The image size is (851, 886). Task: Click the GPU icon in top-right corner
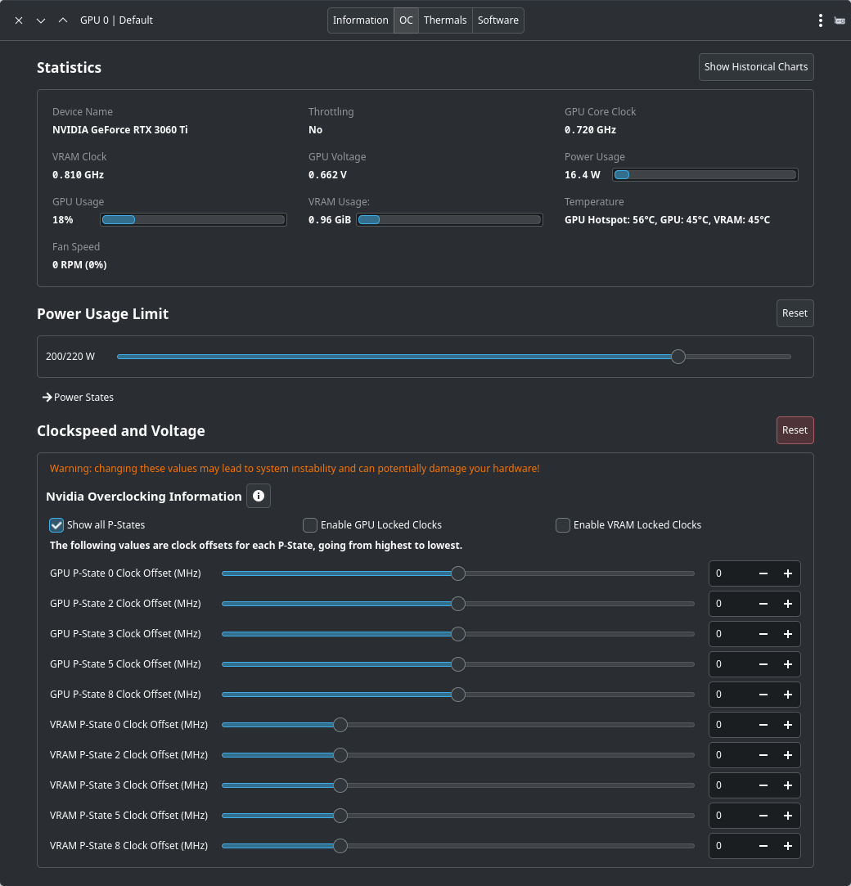[840, 20]
